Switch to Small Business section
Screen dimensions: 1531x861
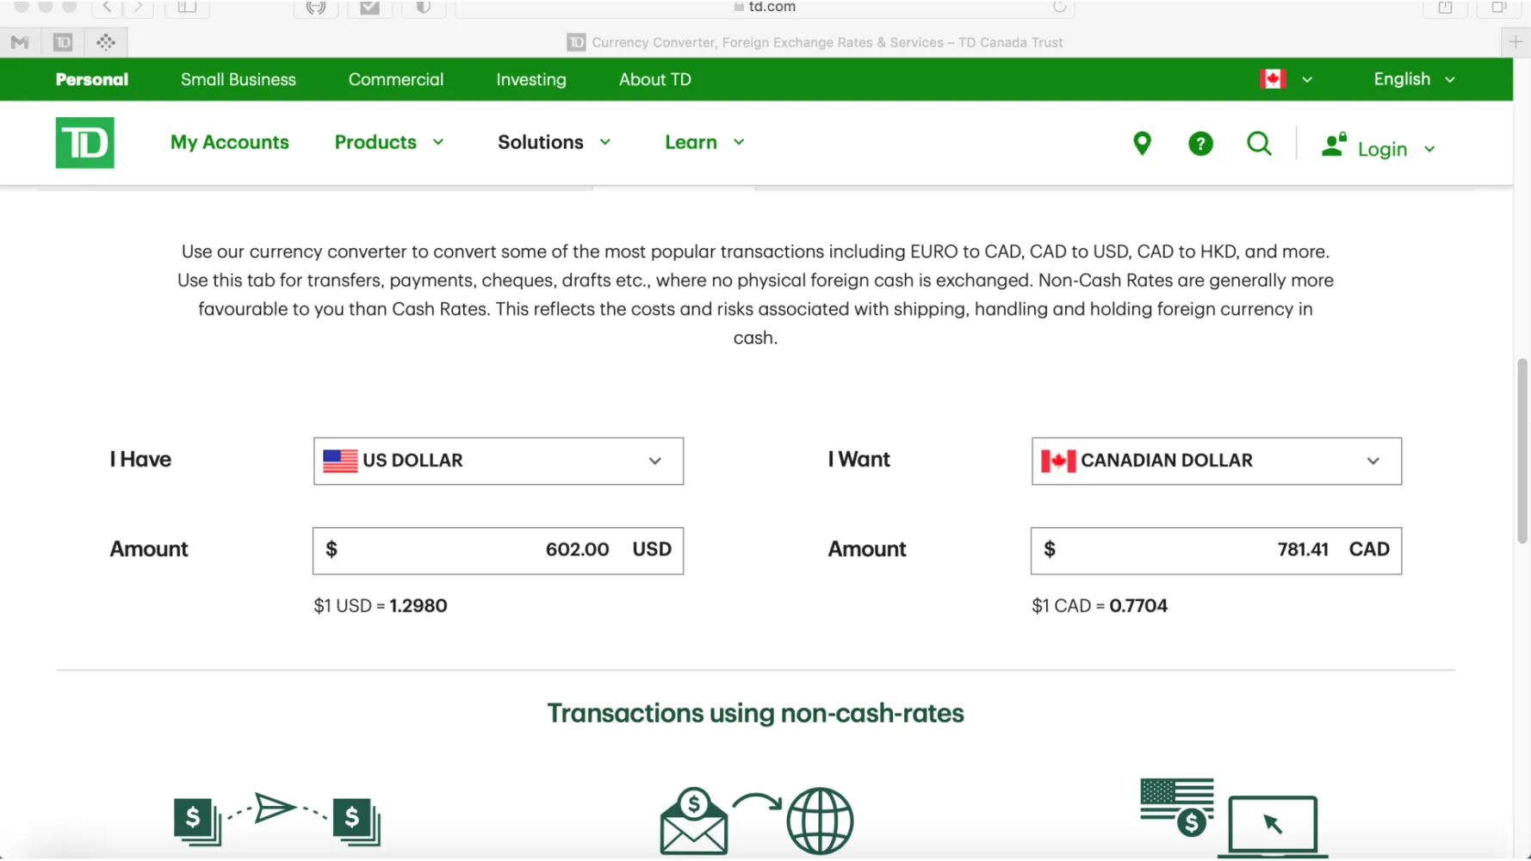tap(238, 79)
